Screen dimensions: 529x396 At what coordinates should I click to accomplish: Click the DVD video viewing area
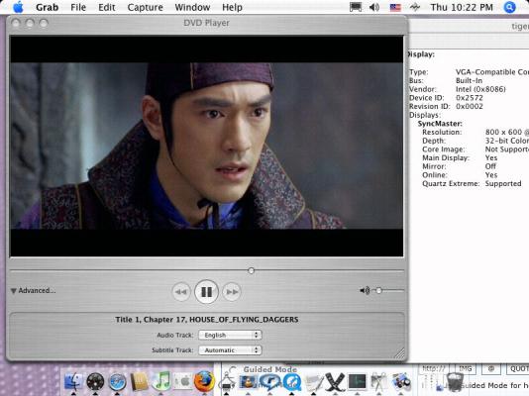[x=206, y=146]
